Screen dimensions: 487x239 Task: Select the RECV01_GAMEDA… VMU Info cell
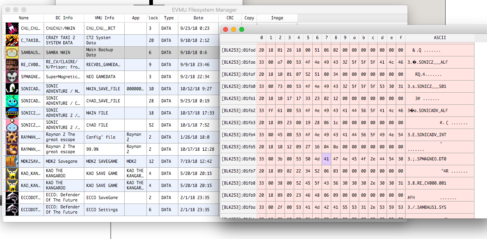pyautogui.click(x=105, y=64)
